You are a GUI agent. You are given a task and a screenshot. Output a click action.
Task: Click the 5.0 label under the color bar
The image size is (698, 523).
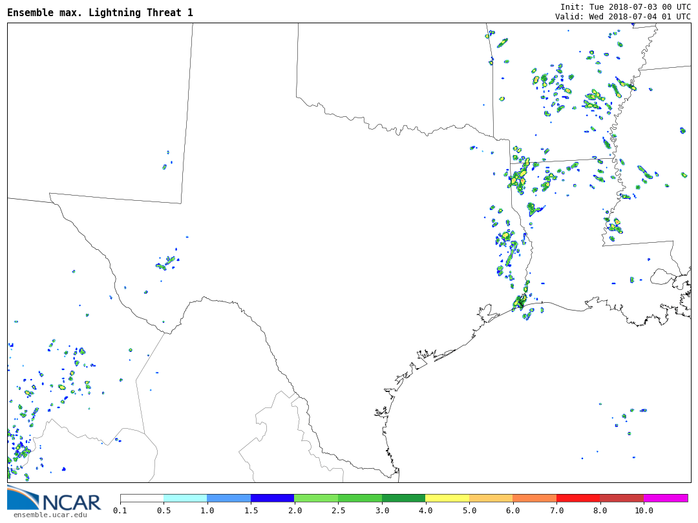[x=469, y=511]
